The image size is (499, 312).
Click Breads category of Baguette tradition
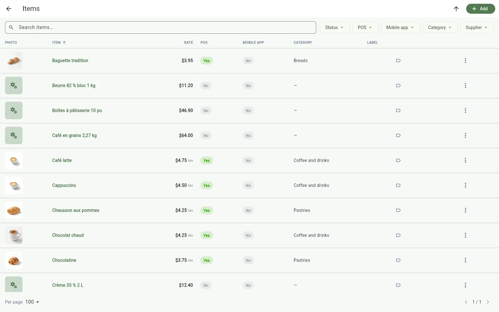[301, 61]
